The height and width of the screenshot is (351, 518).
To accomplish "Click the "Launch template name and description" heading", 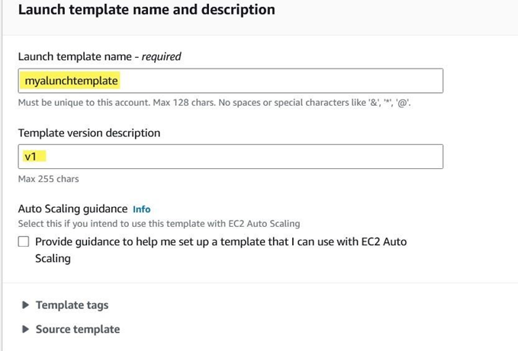I will tap(146, 11).
